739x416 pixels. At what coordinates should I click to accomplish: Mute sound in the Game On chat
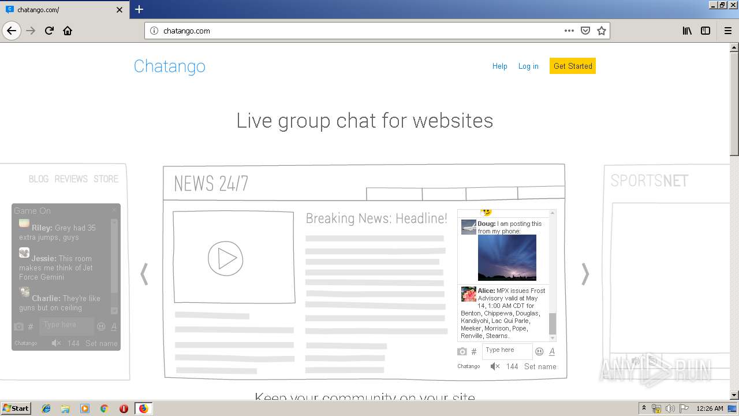(56, 343)
